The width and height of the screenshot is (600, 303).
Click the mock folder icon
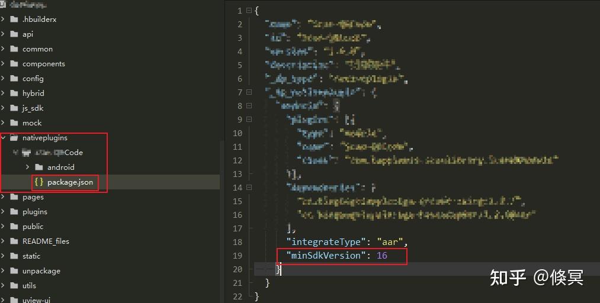point(14,123)
